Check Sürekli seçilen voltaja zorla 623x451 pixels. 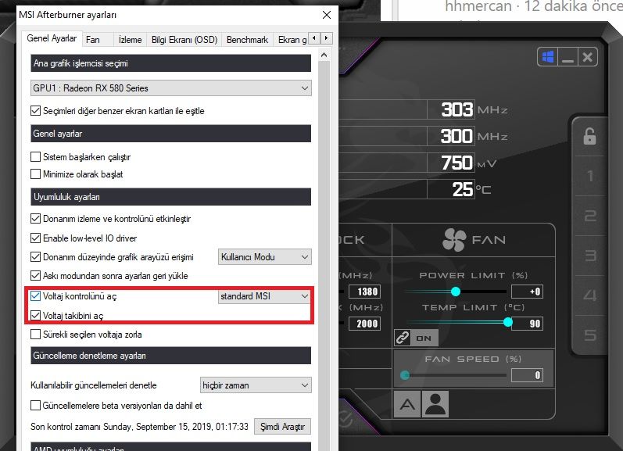pos(35,335)
